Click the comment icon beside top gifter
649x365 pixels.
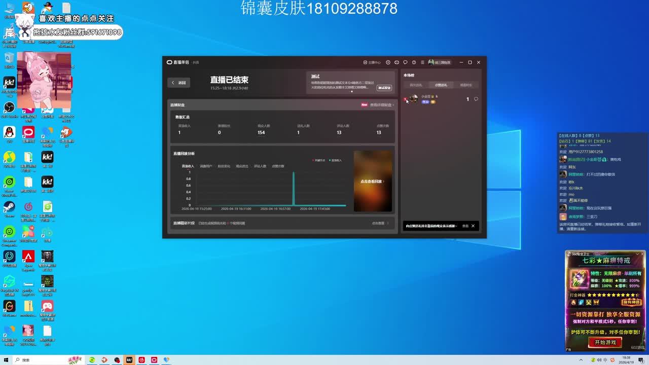point(476,99)
